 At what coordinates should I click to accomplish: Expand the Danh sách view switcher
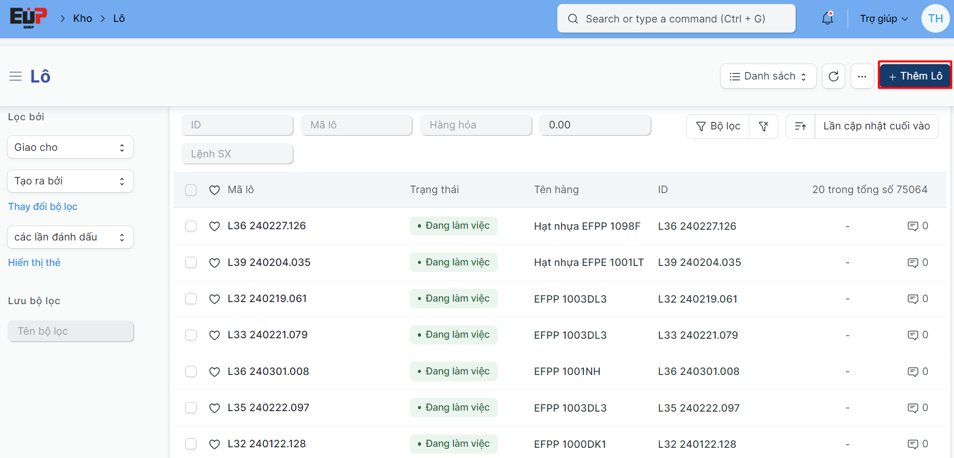768,76
